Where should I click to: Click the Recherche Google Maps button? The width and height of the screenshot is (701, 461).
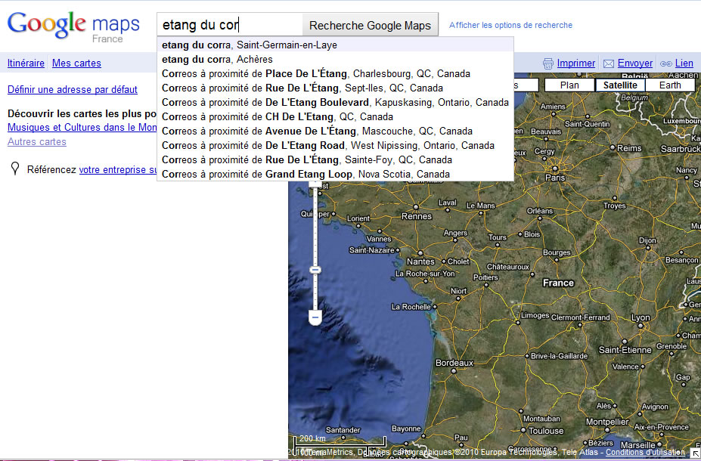pyautogui.click(x=371, y=25)
